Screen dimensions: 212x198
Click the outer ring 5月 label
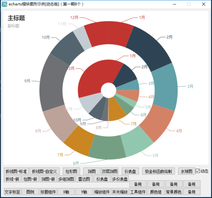pyautogui.click(x=155, y=156)
